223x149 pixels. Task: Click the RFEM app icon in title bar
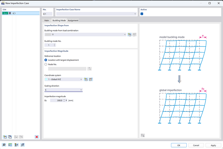(3, 3)
